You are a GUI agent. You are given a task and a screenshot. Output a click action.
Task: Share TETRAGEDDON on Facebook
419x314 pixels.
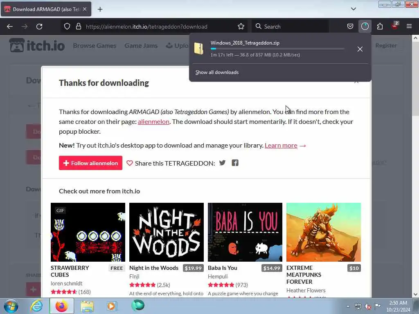pos(235,163)
